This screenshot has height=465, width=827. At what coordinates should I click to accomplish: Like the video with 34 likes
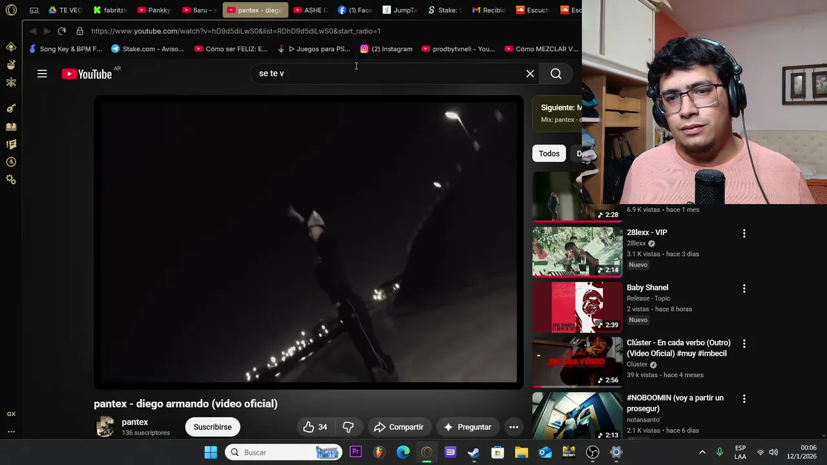[315, 427]
